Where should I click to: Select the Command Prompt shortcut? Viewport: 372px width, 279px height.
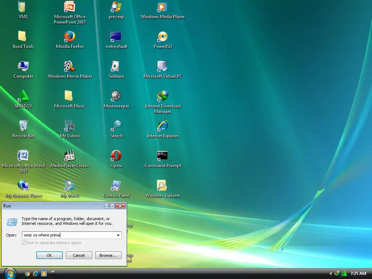pyautogui.click(x=162, y=155)
